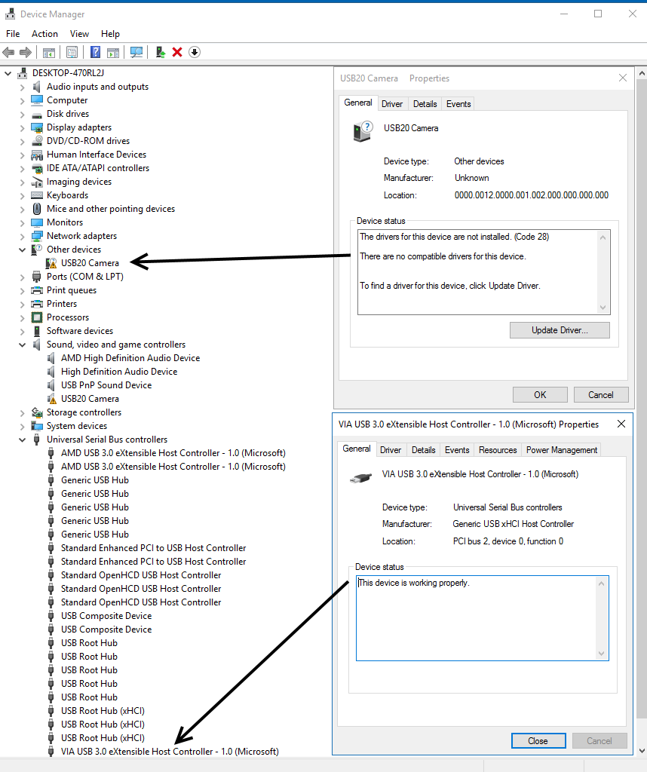Screen dimensions: 647x772
Task: Close VIA USB Properties with the X
Action: tap(621, 424)
